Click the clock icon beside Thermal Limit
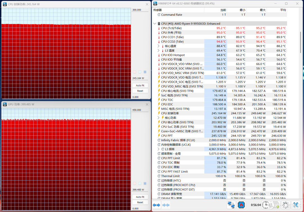 click(159, 176)
